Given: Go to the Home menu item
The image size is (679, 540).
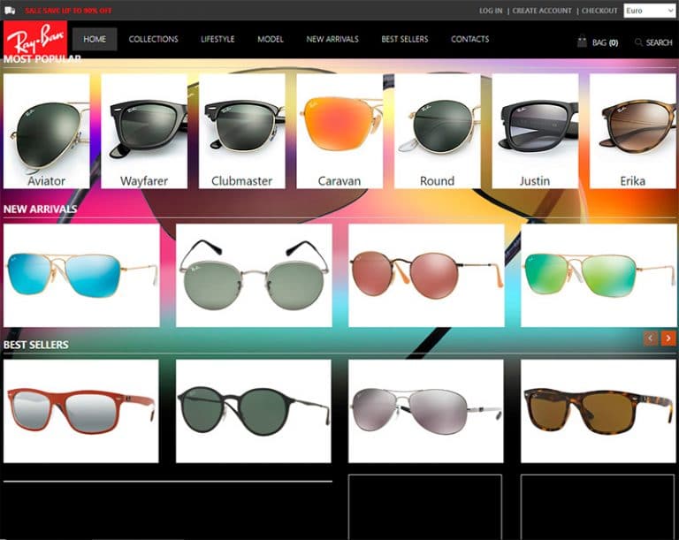Looking at the screenshot, I should pyautogui.click(x=95, y=39).
